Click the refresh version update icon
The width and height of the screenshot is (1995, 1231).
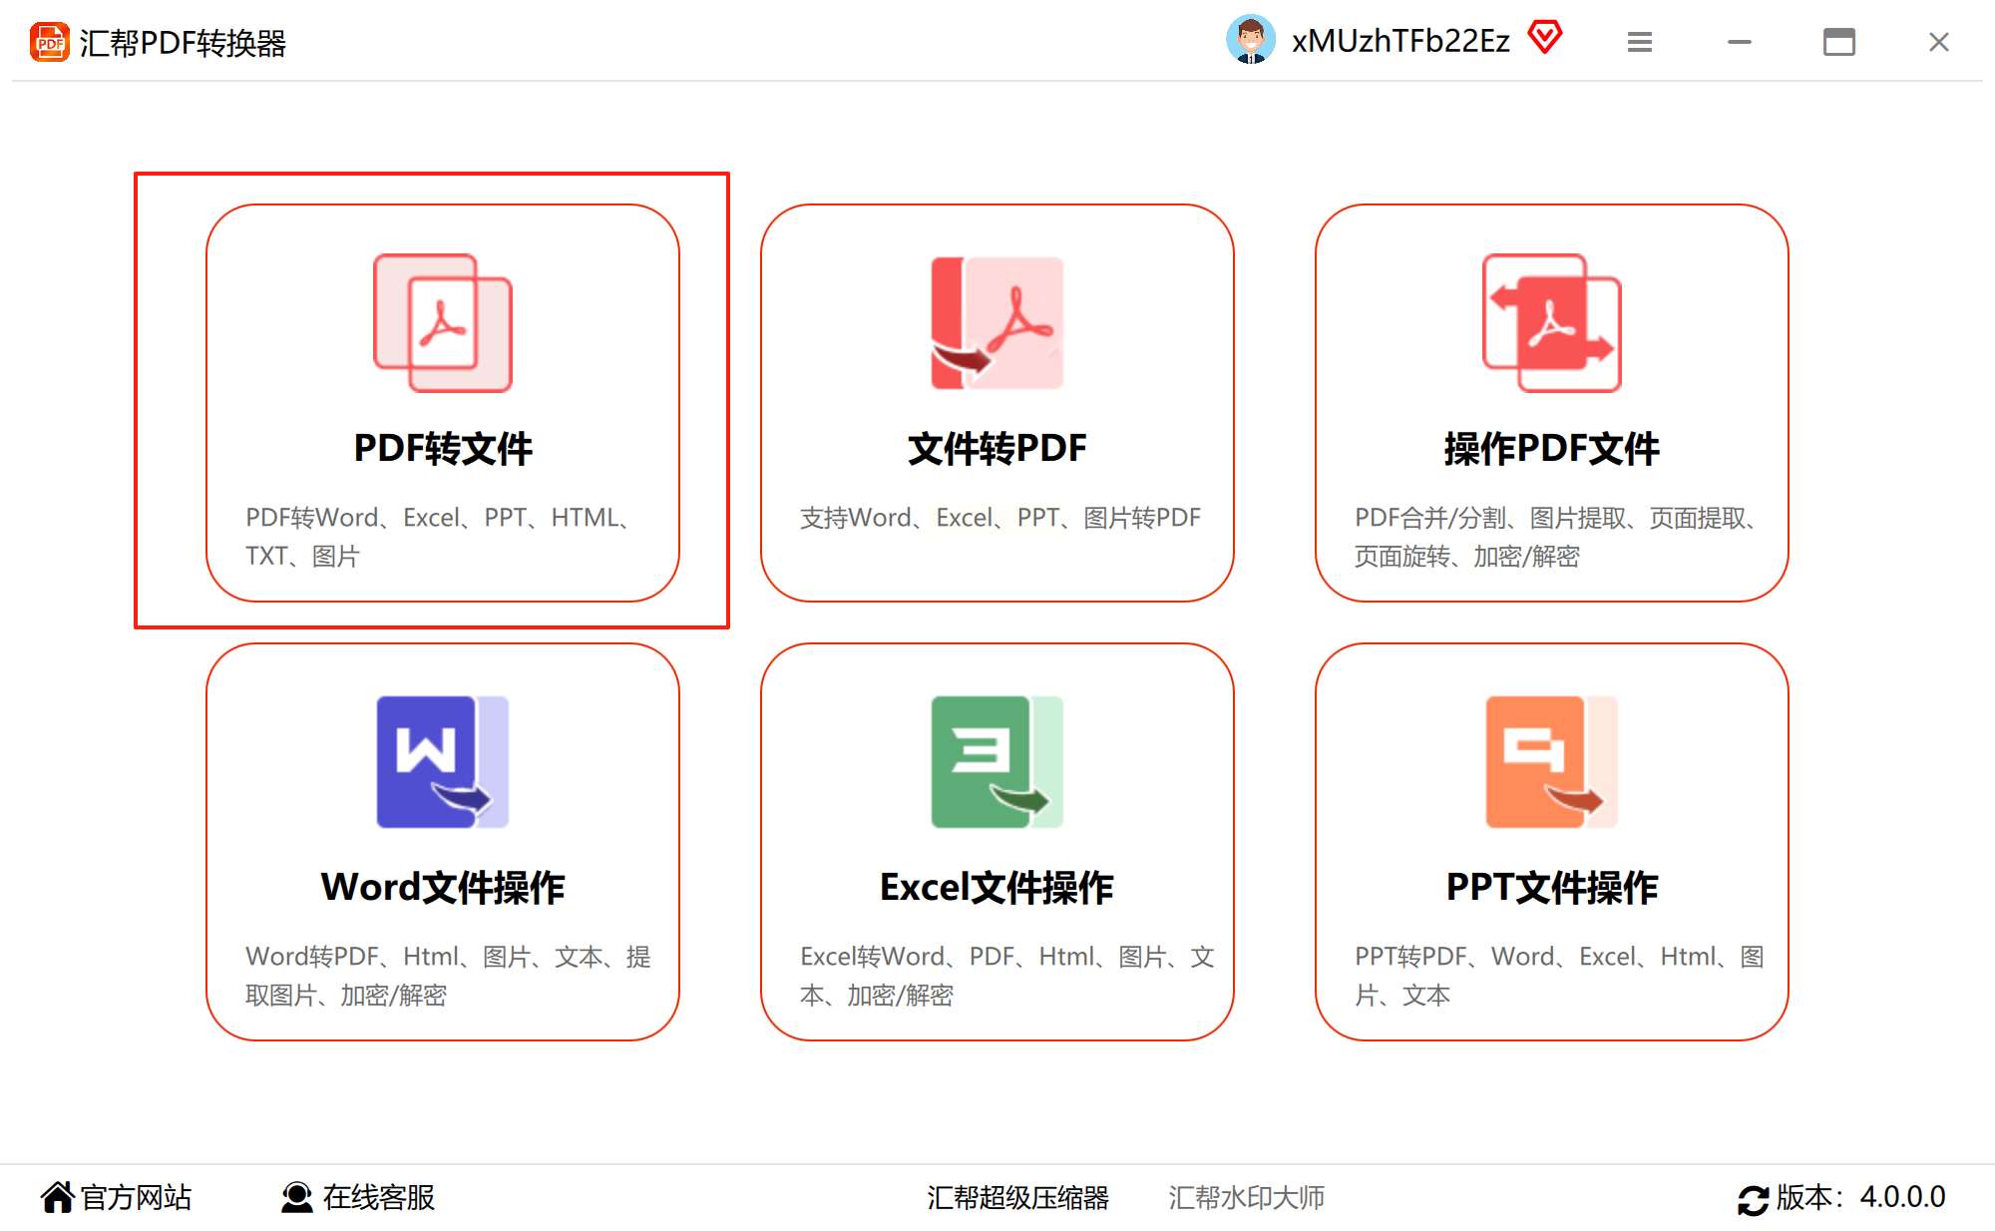[1752, 1198]
